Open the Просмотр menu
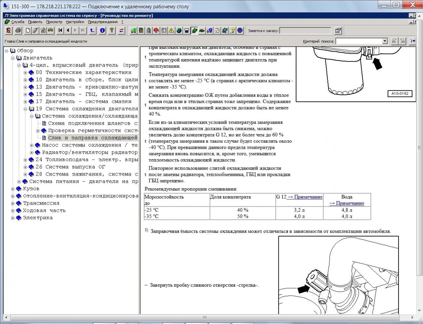This screenshot has height=324, width=423. click(54, 22)
